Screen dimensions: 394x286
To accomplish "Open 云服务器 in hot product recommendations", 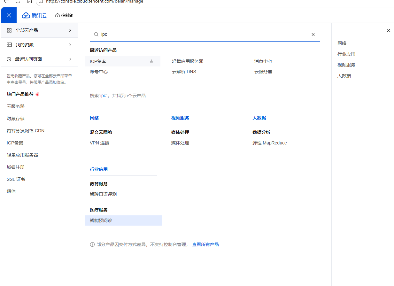I will click(16, 106).
